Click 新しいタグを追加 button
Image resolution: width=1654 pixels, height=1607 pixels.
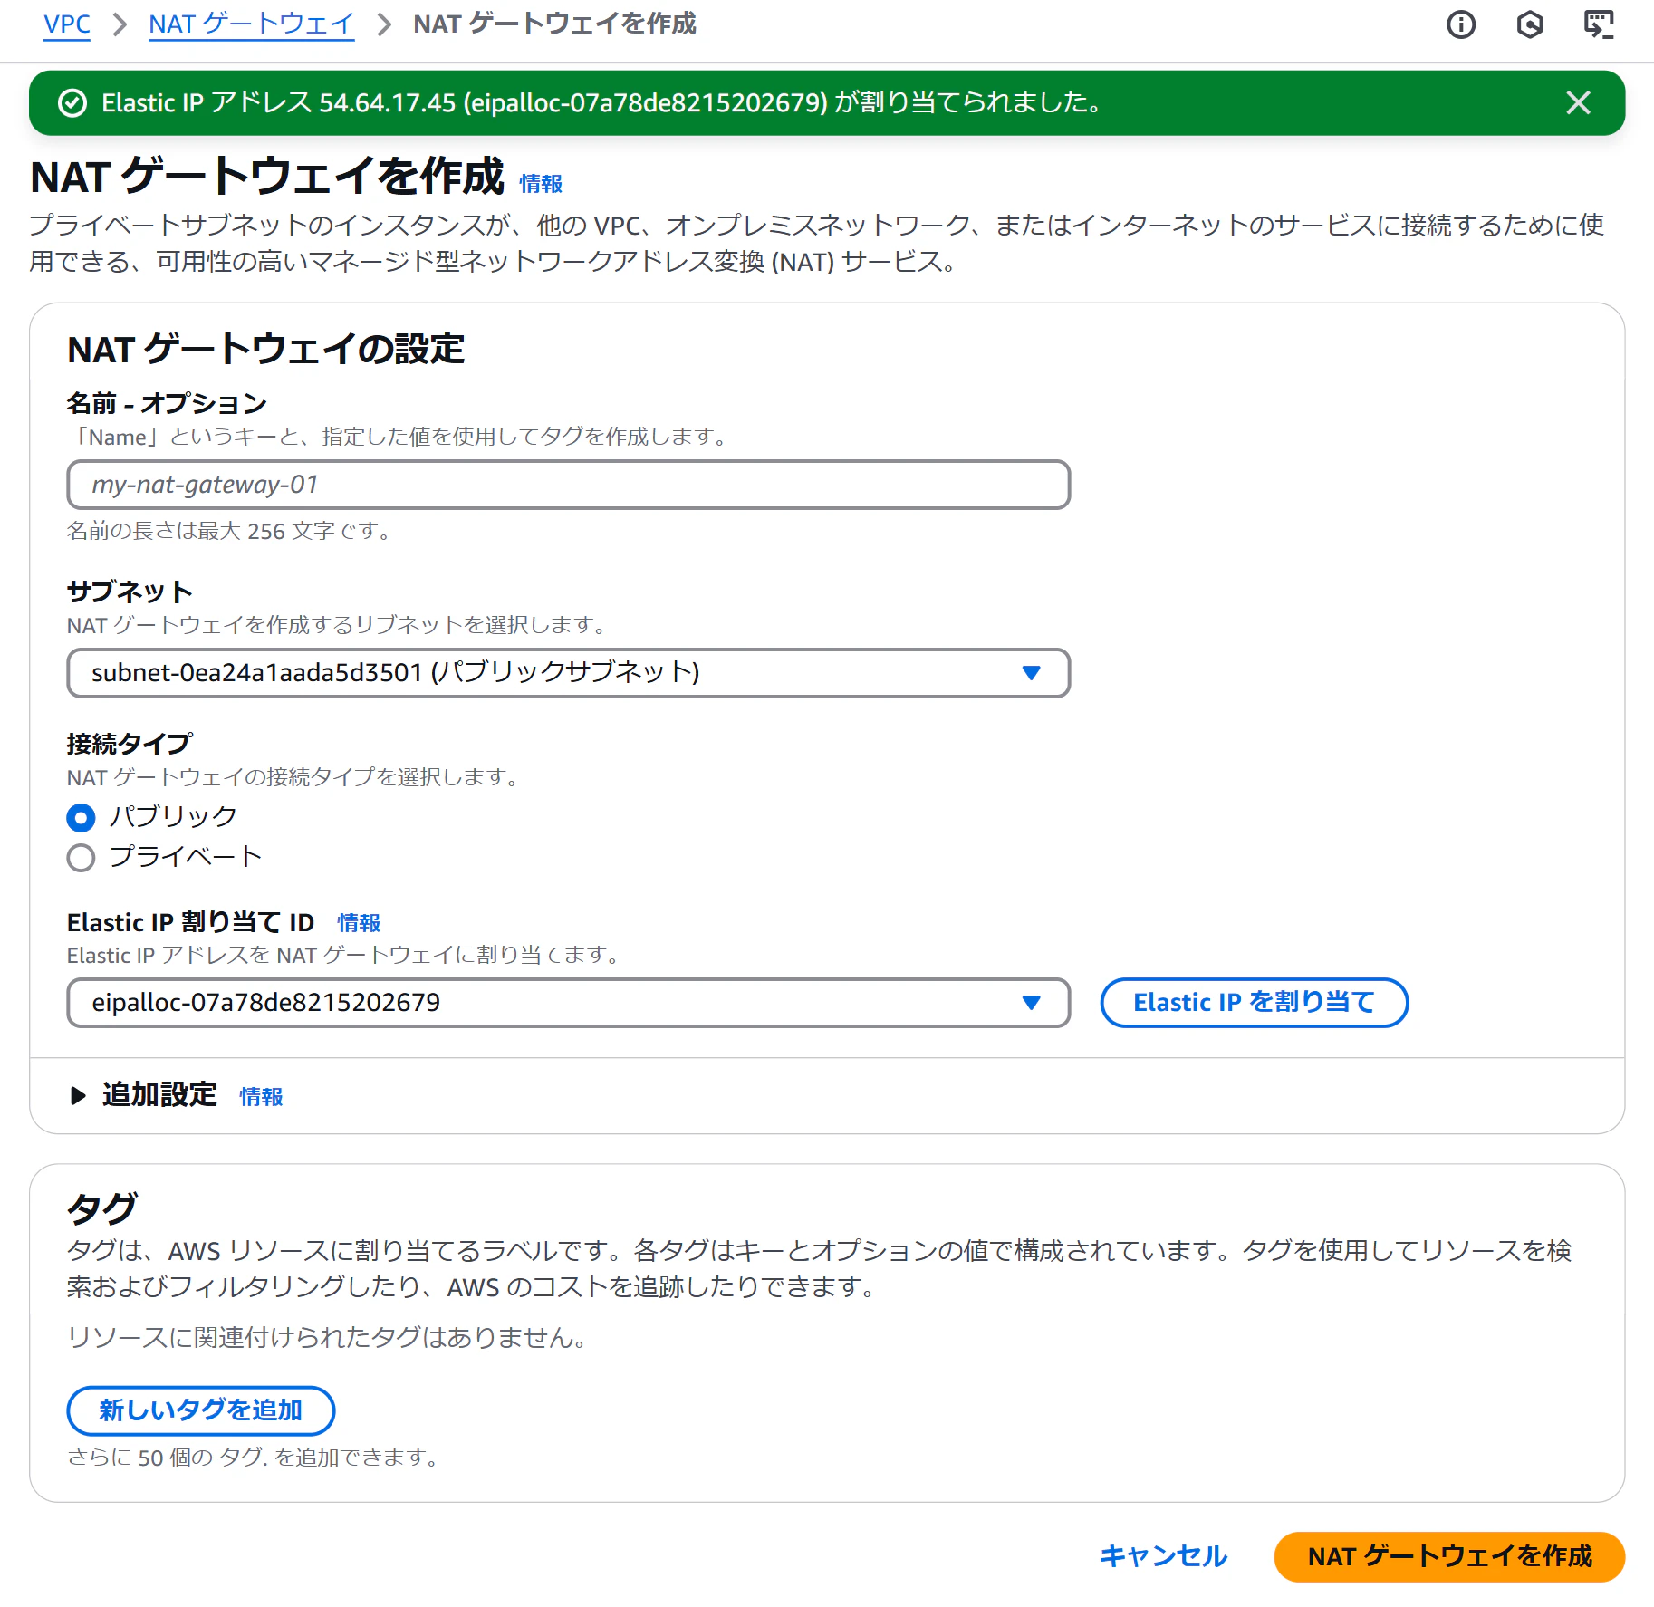coord(200,1410)
